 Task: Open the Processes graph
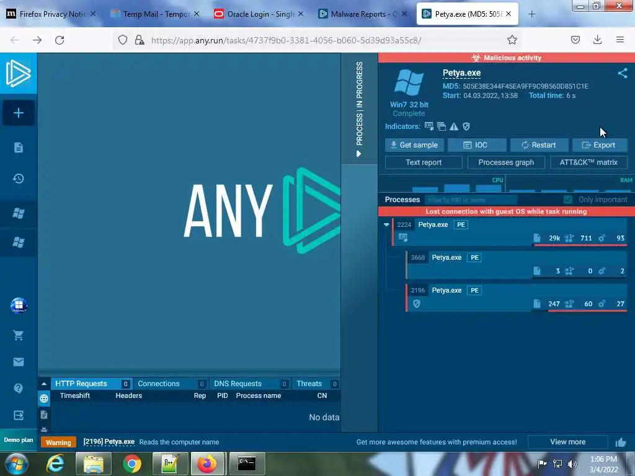coord(506,162)
